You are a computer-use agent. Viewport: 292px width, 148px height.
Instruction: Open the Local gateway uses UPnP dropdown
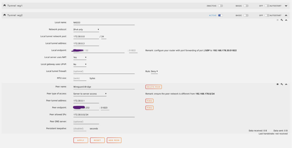coord(80,64)
